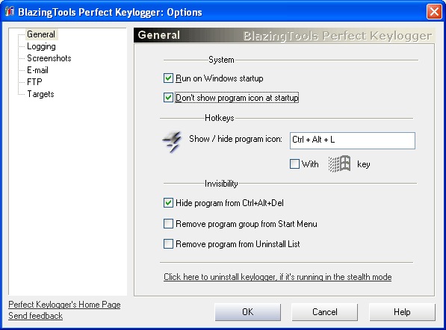Open Help for the options dialog

402,312
